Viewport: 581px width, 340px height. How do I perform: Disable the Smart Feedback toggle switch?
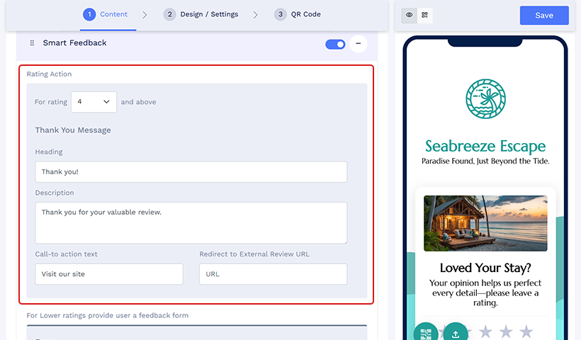(x=335, y=44)
